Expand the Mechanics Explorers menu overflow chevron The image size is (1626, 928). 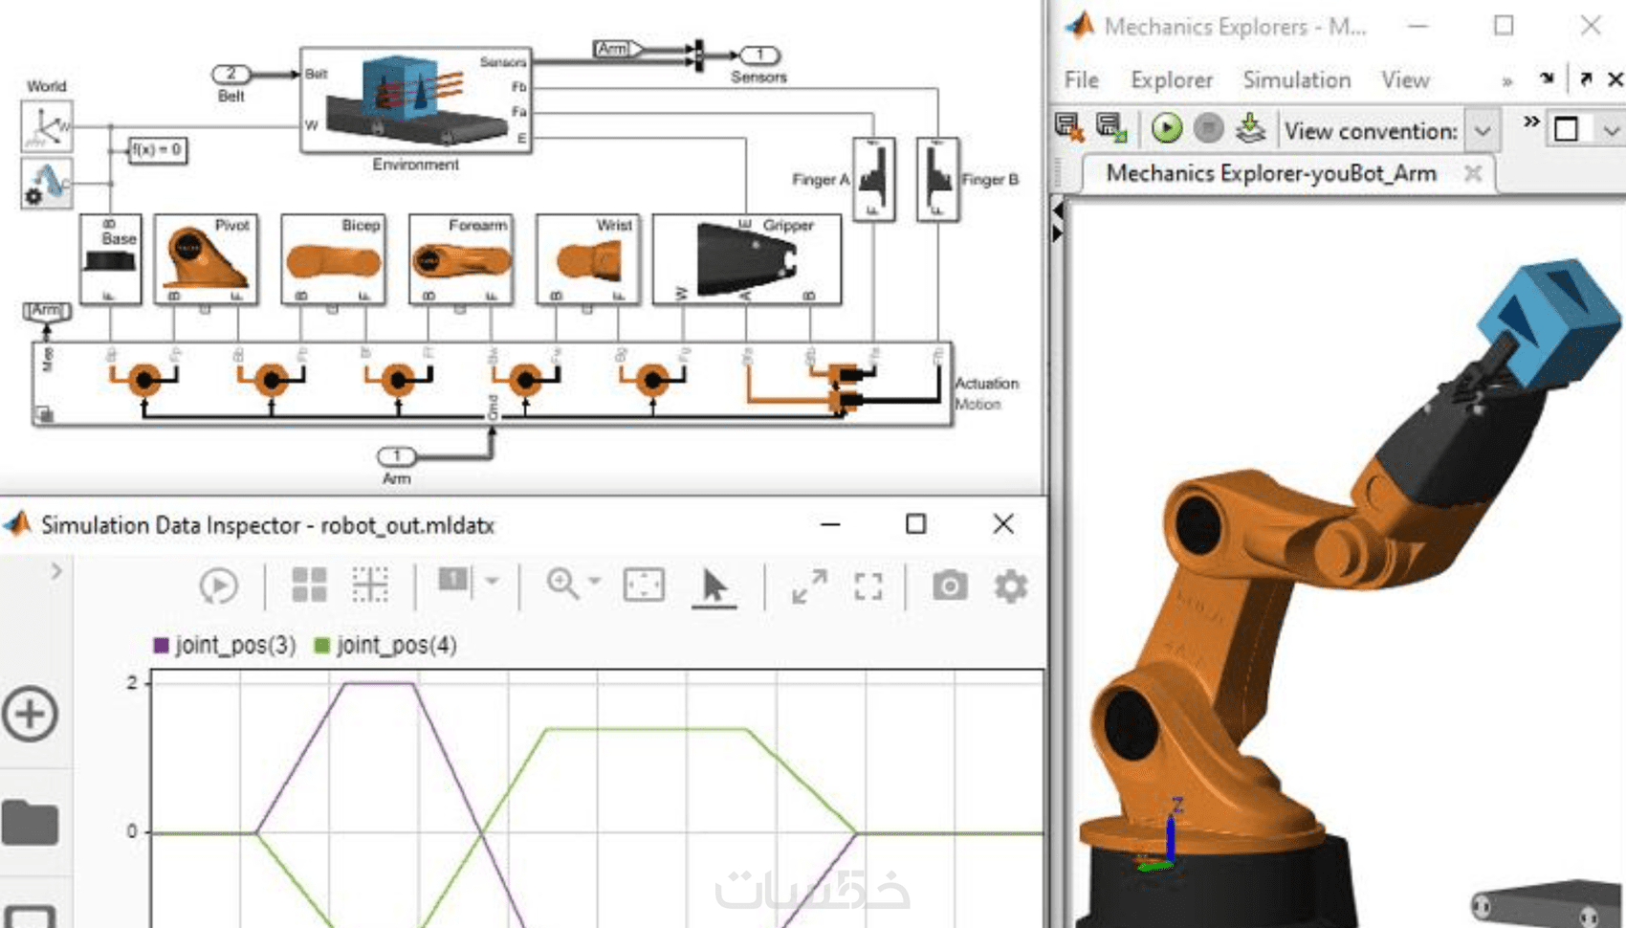(x=1507, y=81)
